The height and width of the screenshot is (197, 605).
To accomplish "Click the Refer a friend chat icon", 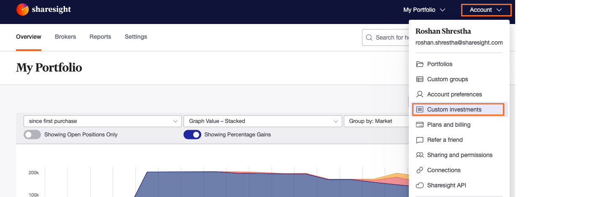I will pos(420,140).
